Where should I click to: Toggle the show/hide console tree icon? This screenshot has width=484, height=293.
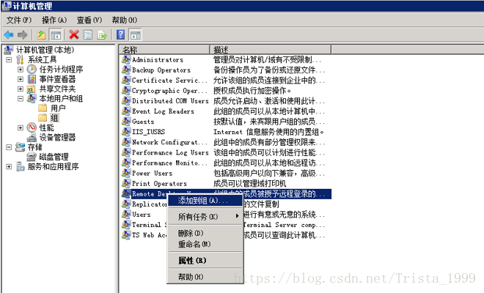(x=56, y=35)
